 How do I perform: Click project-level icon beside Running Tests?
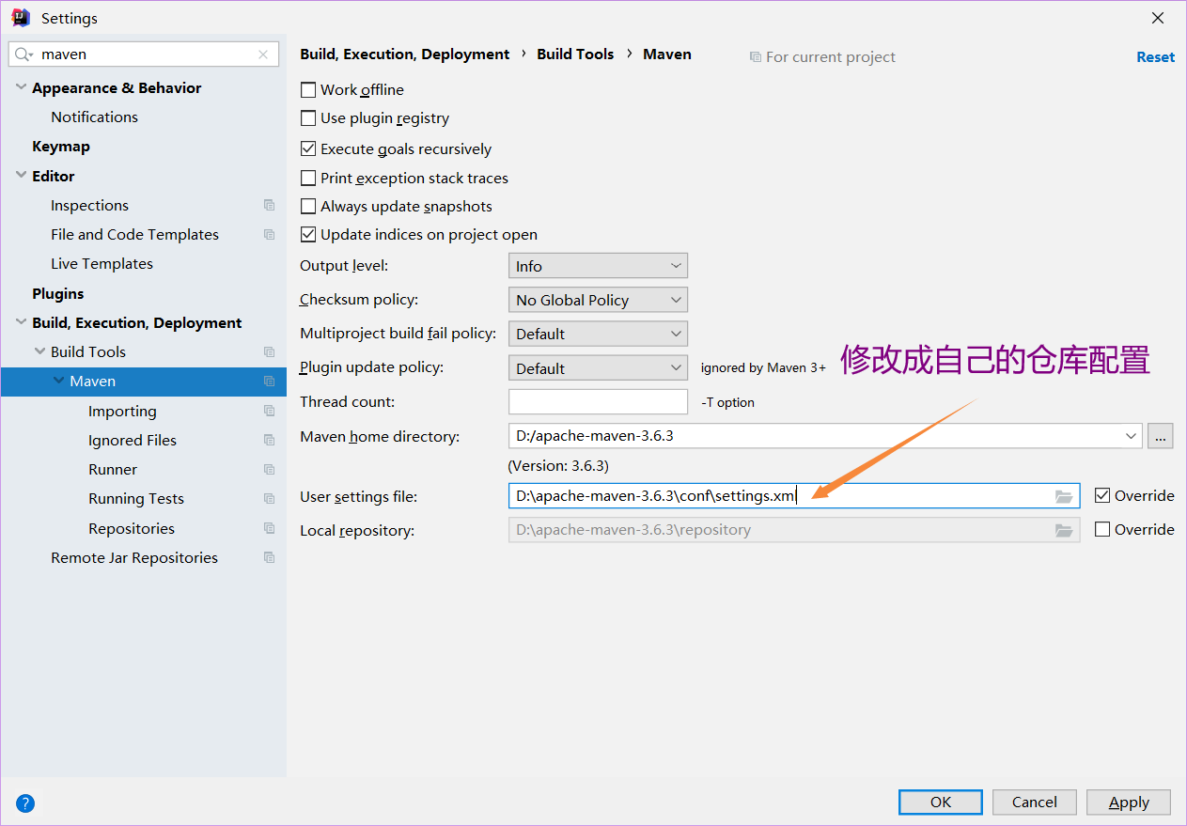pos(270,498)
